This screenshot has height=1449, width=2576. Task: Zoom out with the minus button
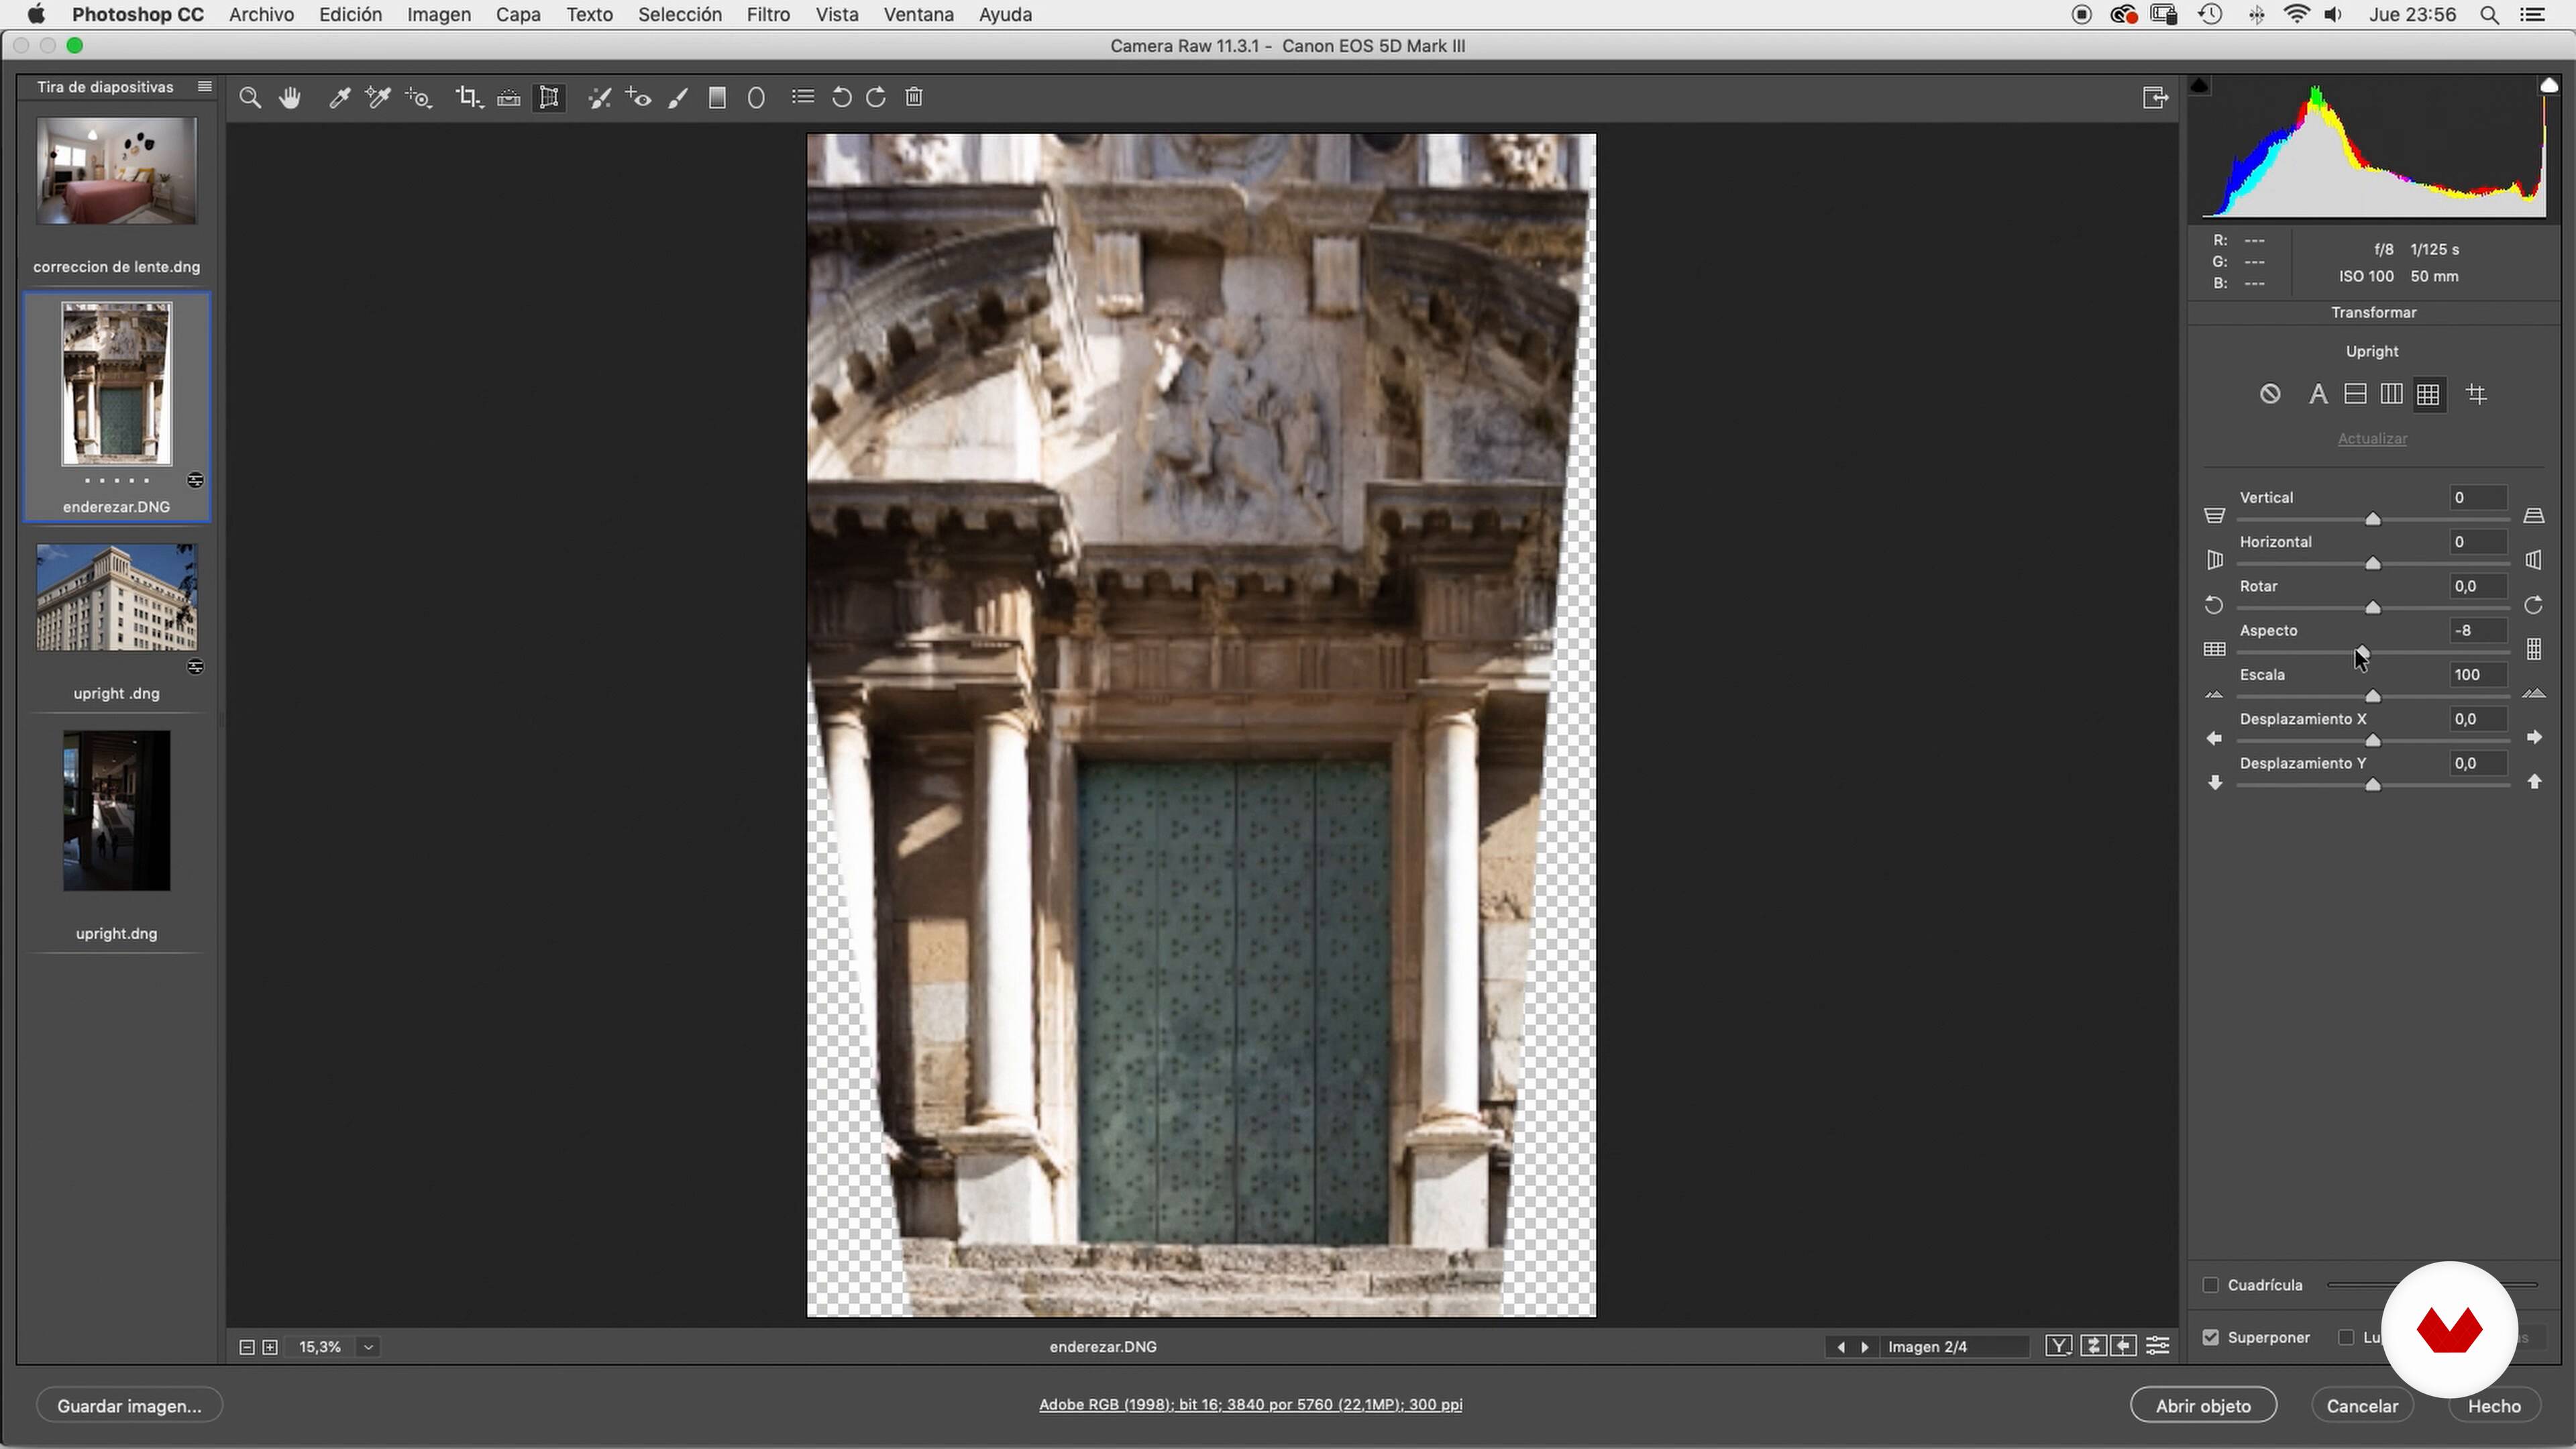click(x=246, y=1347)
